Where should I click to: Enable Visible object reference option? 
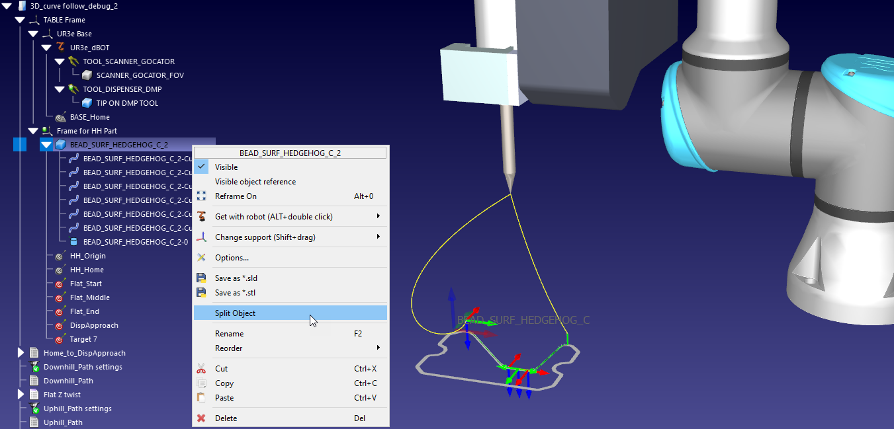click(255, 182)
